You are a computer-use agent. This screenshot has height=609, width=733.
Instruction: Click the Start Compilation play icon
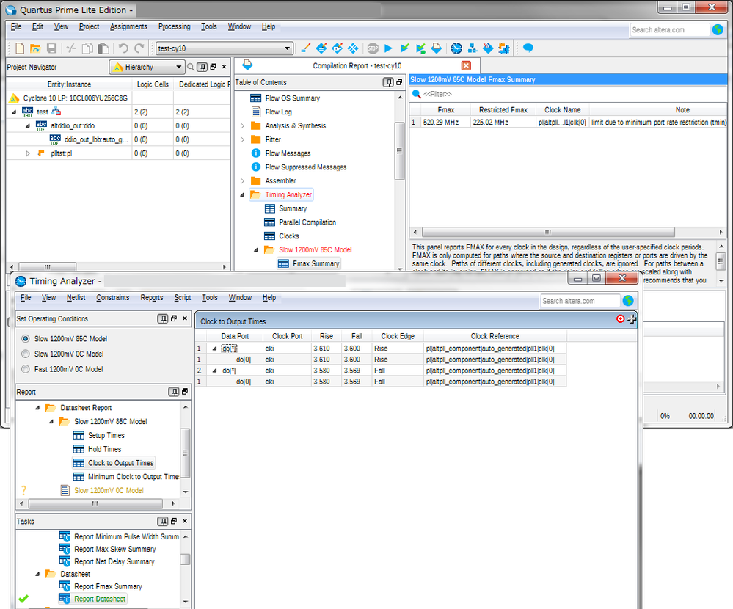389,48
